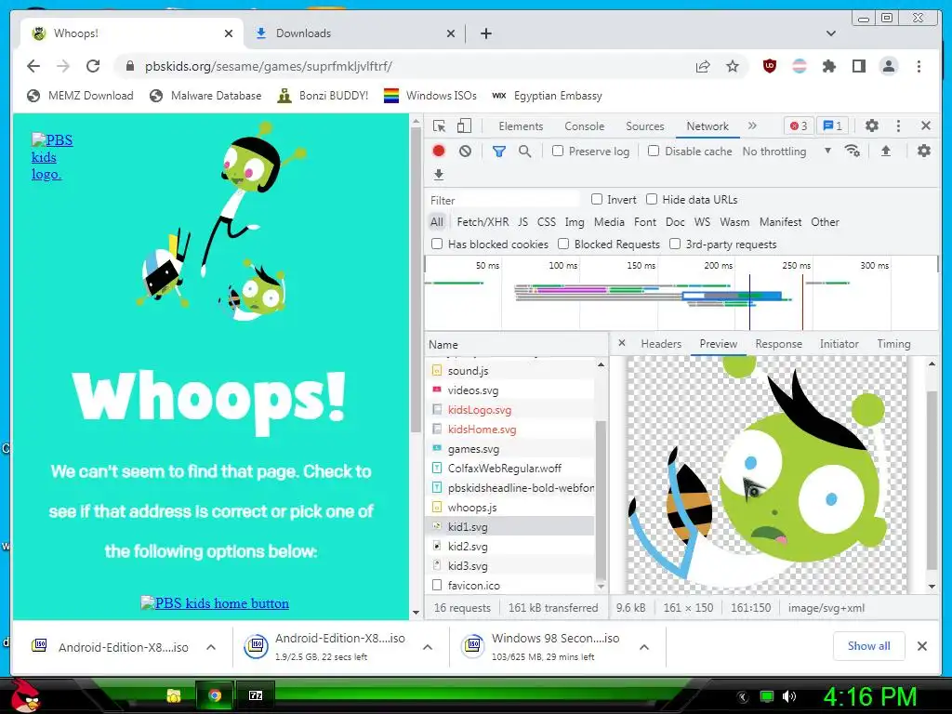This screenshot has width=952, height=714.
Task: Open the tab search chevron in Chrome
Action: coord(831,33)
